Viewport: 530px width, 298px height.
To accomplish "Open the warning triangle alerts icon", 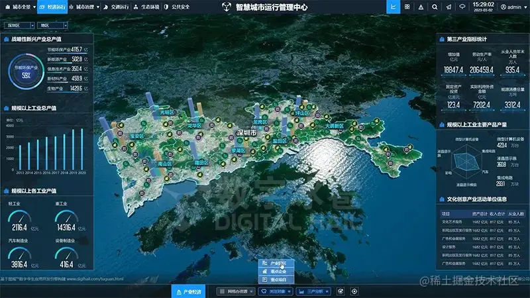I will click(x=421, y=7).
